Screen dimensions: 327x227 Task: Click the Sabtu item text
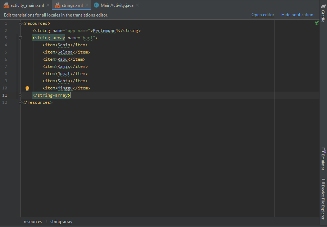(64, 81)
